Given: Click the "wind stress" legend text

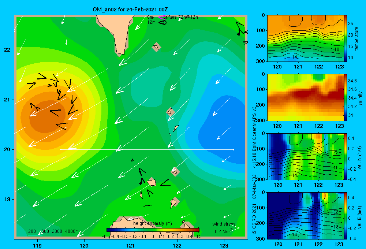Looking at the screenshot, I should click(224, 224).
